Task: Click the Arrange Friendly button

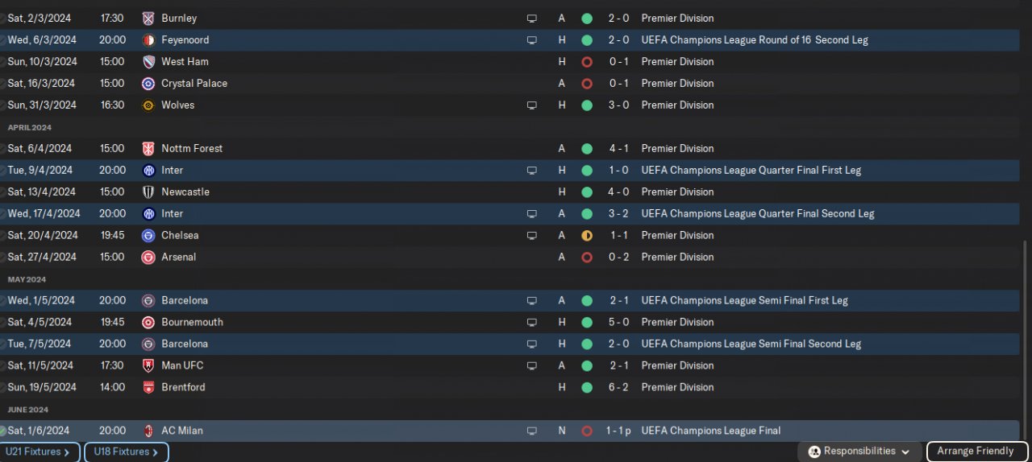Action: point(977,452)
